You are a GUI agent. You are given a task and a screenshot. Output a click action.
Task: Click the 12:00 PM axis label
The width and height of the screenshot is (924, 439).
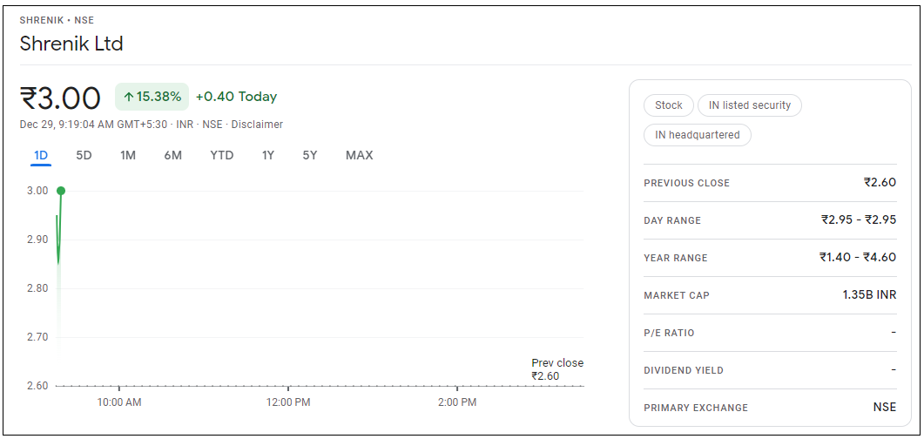click(x=287, y=403)
